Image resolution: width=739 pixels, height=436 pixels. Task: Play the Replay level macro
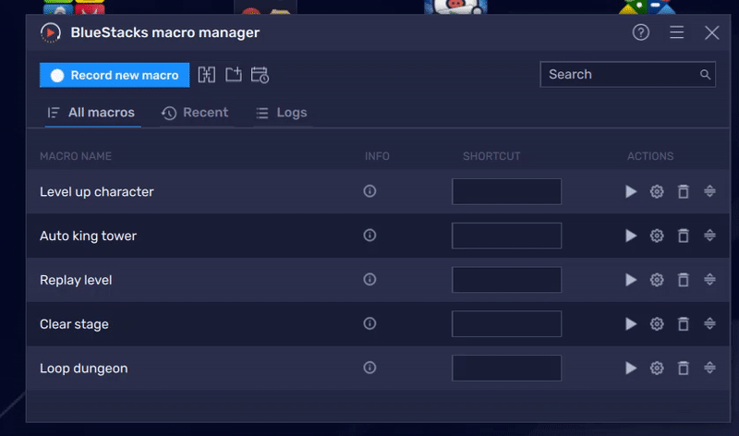pos(631,280)
